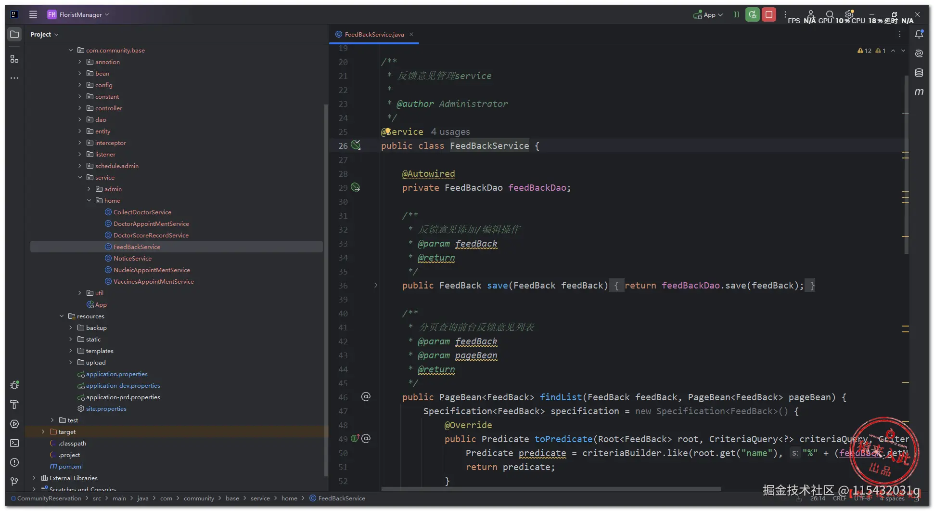The width and height of the screenshot is (934, 511).
Task: Open NoticeService in the project tree
Action: pyautogui.click(x=132, y=259)
